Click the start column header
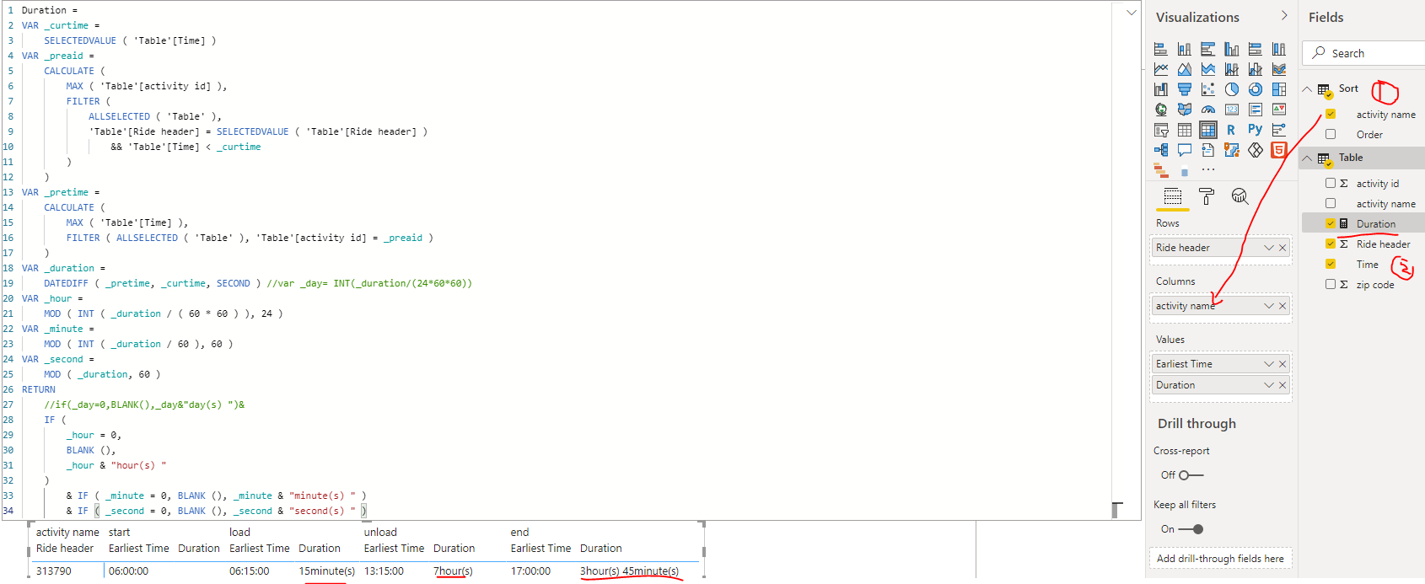1425x584 pixels. pyautogui.click(x=119, y=533)
